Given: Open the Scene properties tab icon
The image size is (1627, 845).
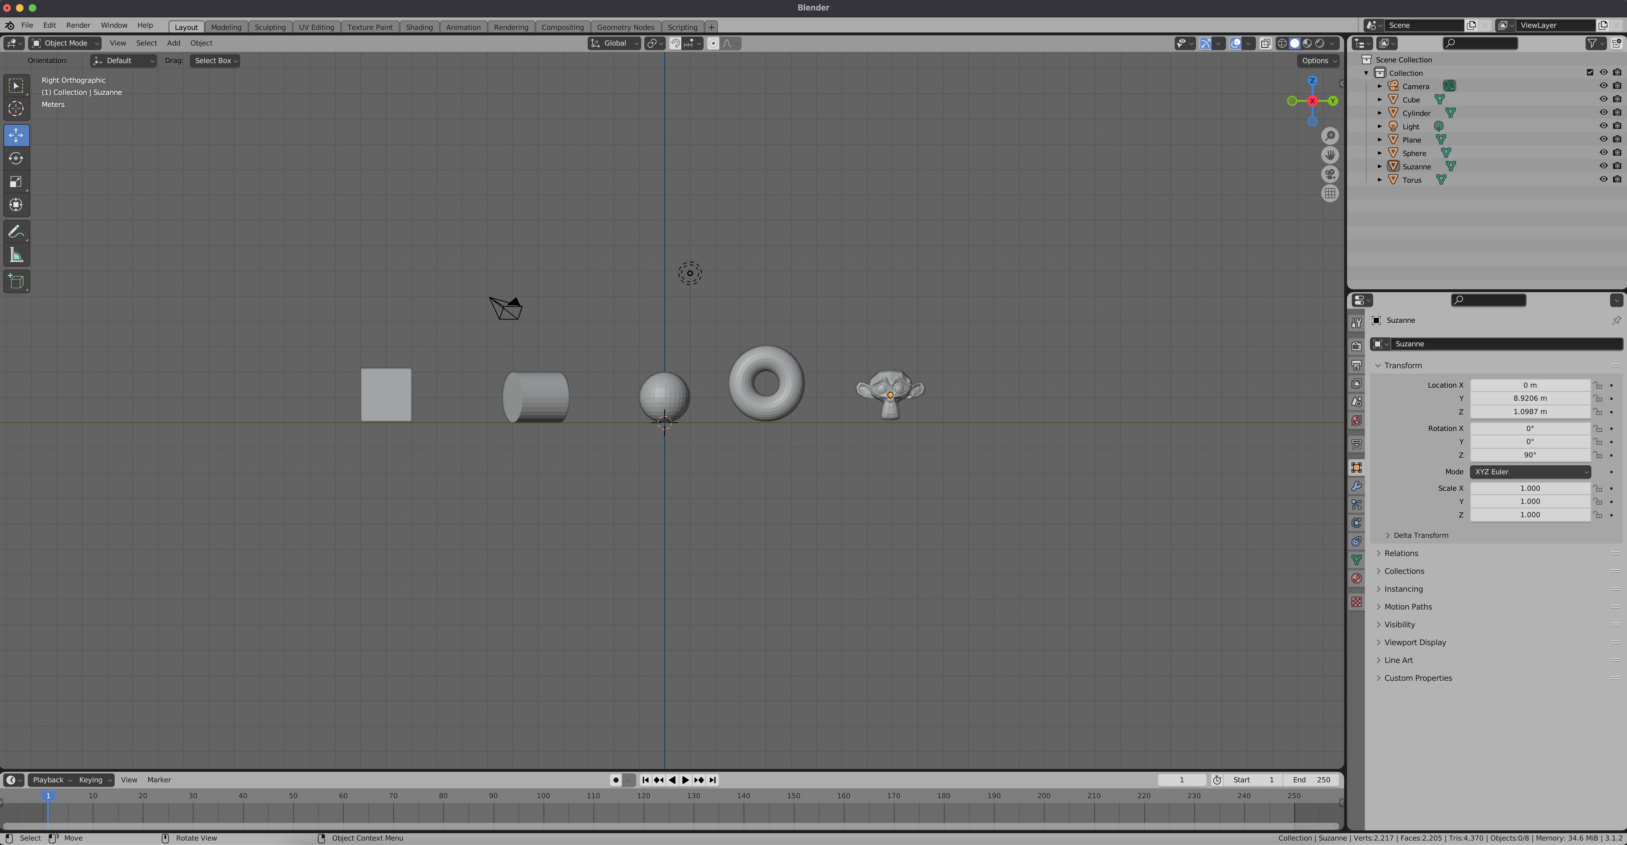Looking at the screenshot, I should coord(1357,402).
